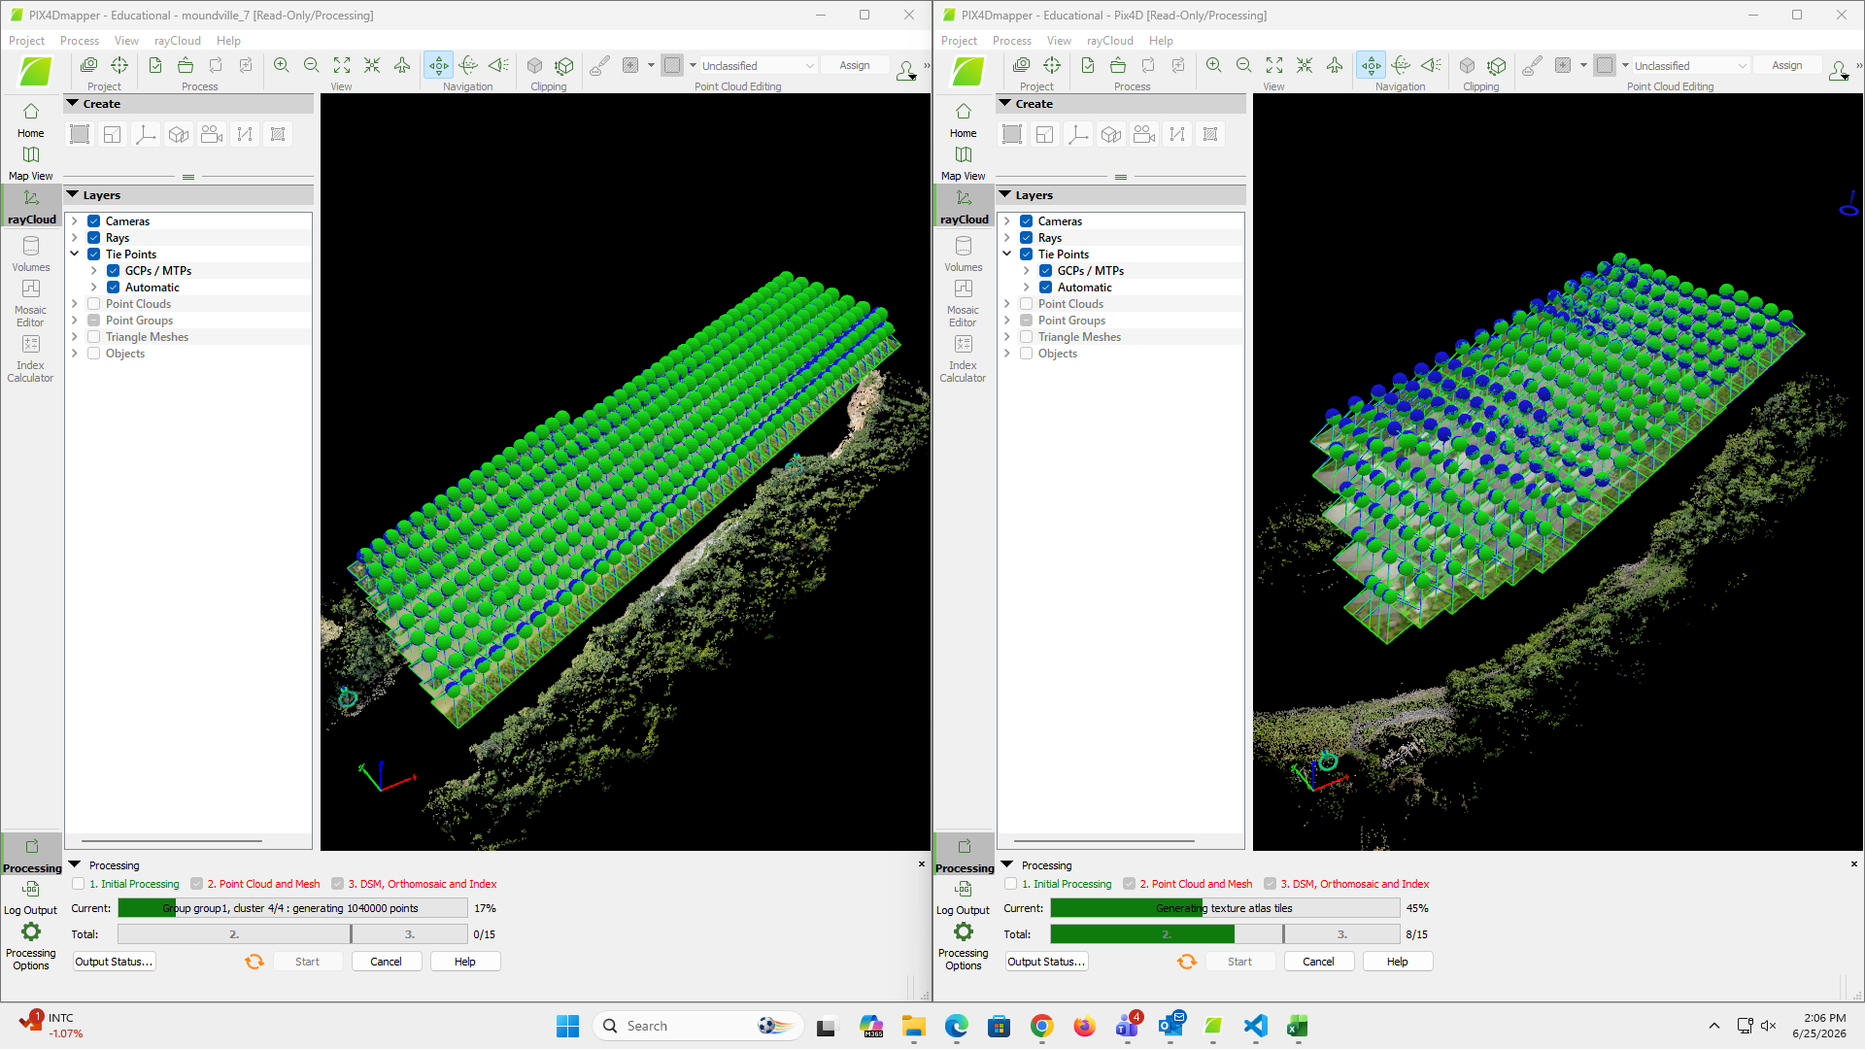Click Current progress bar in left window
Viewport: 1865px width, 1049px height.
point(292,908)
